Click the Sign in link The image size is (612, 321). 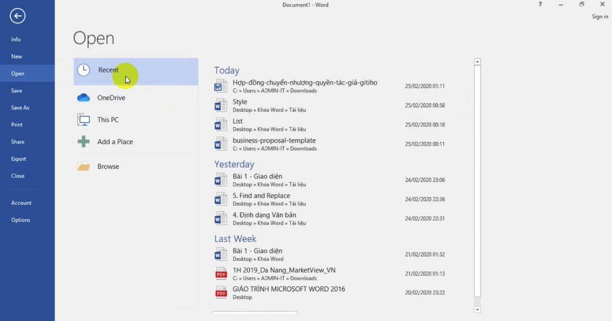click(x=600, y=17)
